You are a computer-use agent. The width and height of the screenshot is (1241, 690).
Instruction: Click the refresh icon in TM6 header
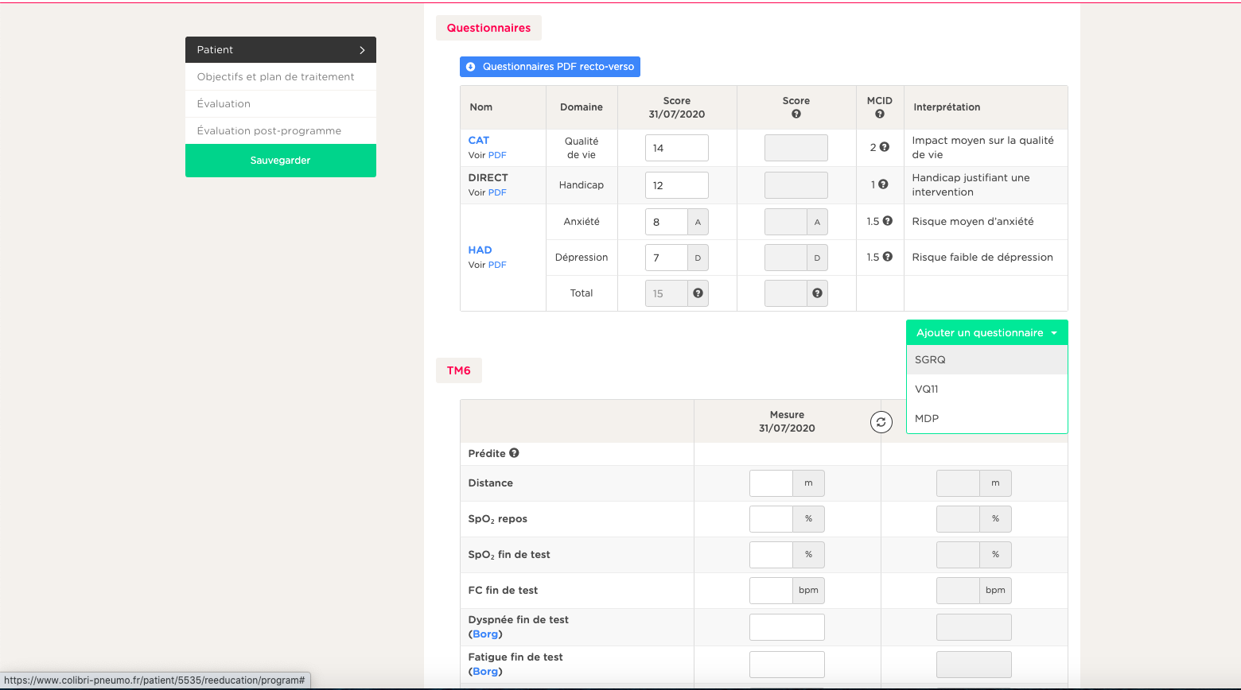pyautogui.click(x=881, y=422)
